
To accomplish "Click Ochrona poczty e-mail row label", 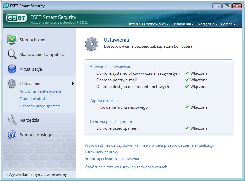I will pos(116,80).
